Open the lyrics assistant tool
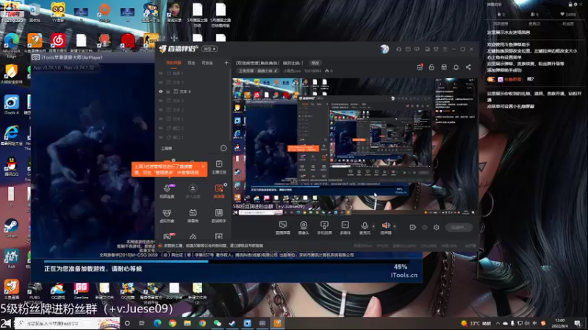This screenshot has height=330, width=588. (219, 216)
